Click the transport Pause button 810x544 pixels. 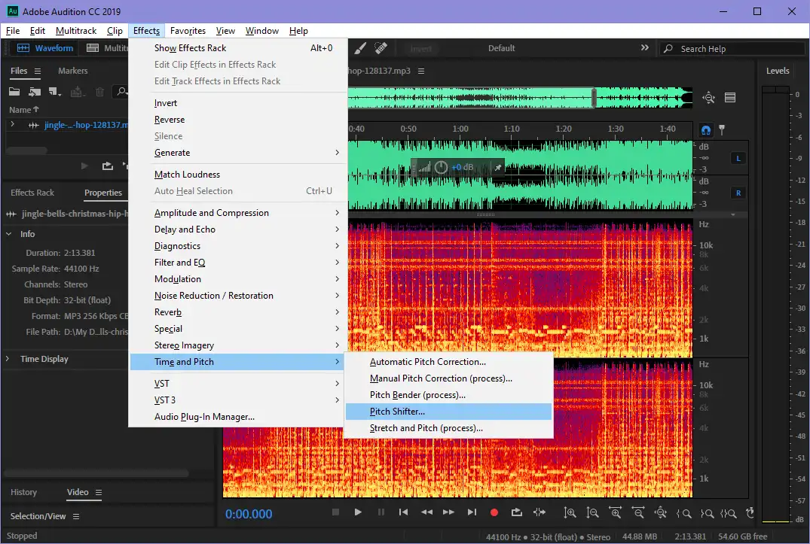point(381,512)
